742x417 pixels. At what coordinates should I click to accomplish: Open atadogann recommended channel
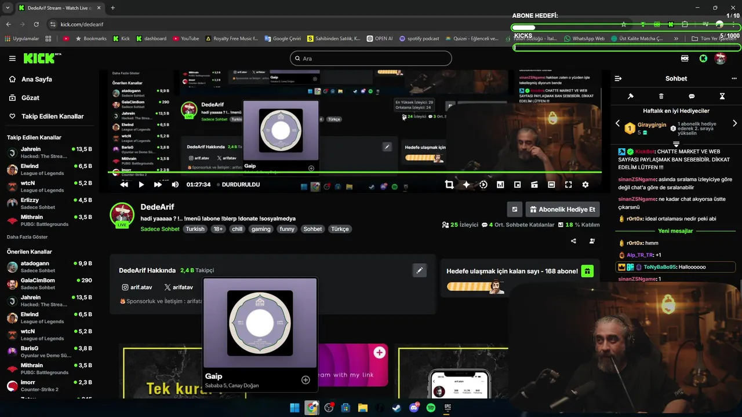(49, 266)
